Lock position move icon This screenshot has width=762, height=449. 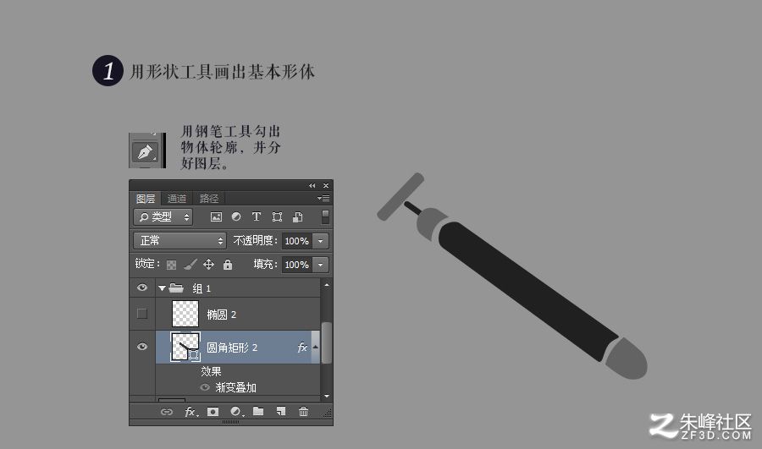[x=208, y=264]
